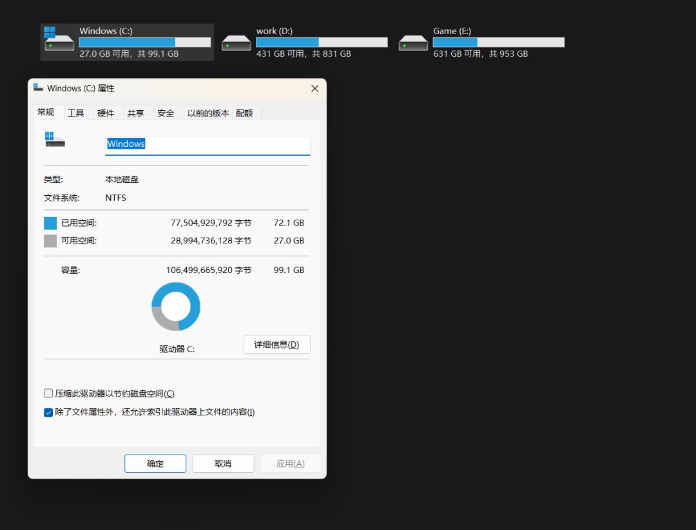696x530 pixels.
Task: Click the 取消 button
Action: coord(223,463)
